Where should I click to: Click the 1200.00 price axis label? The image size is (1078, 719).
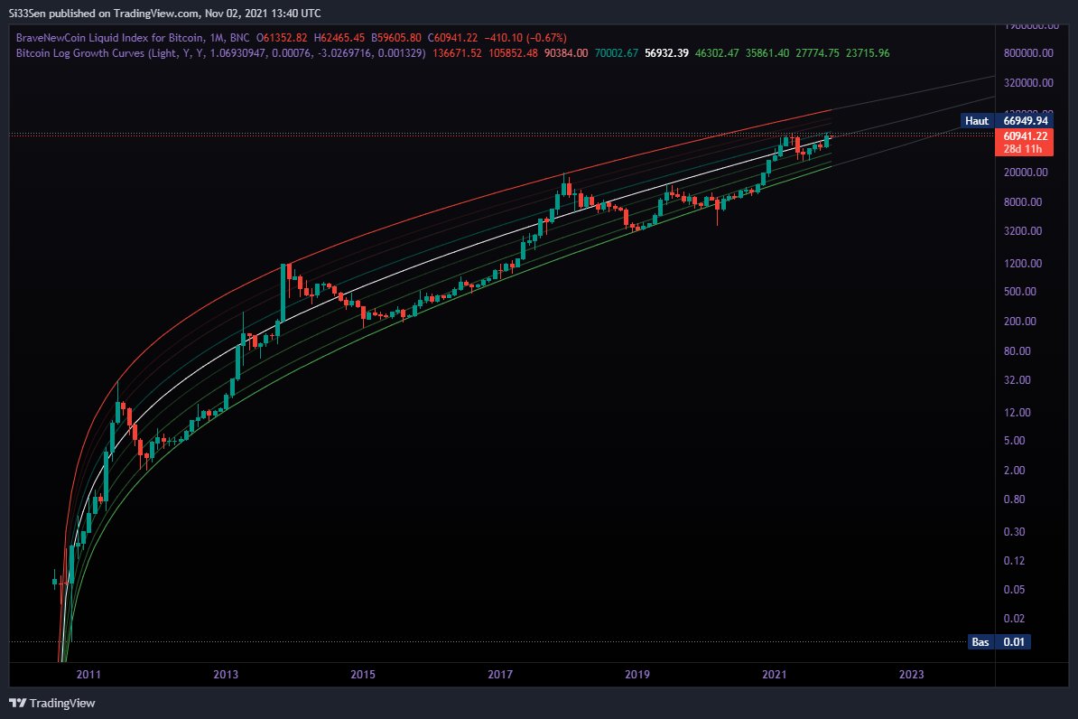[1023, 264]
